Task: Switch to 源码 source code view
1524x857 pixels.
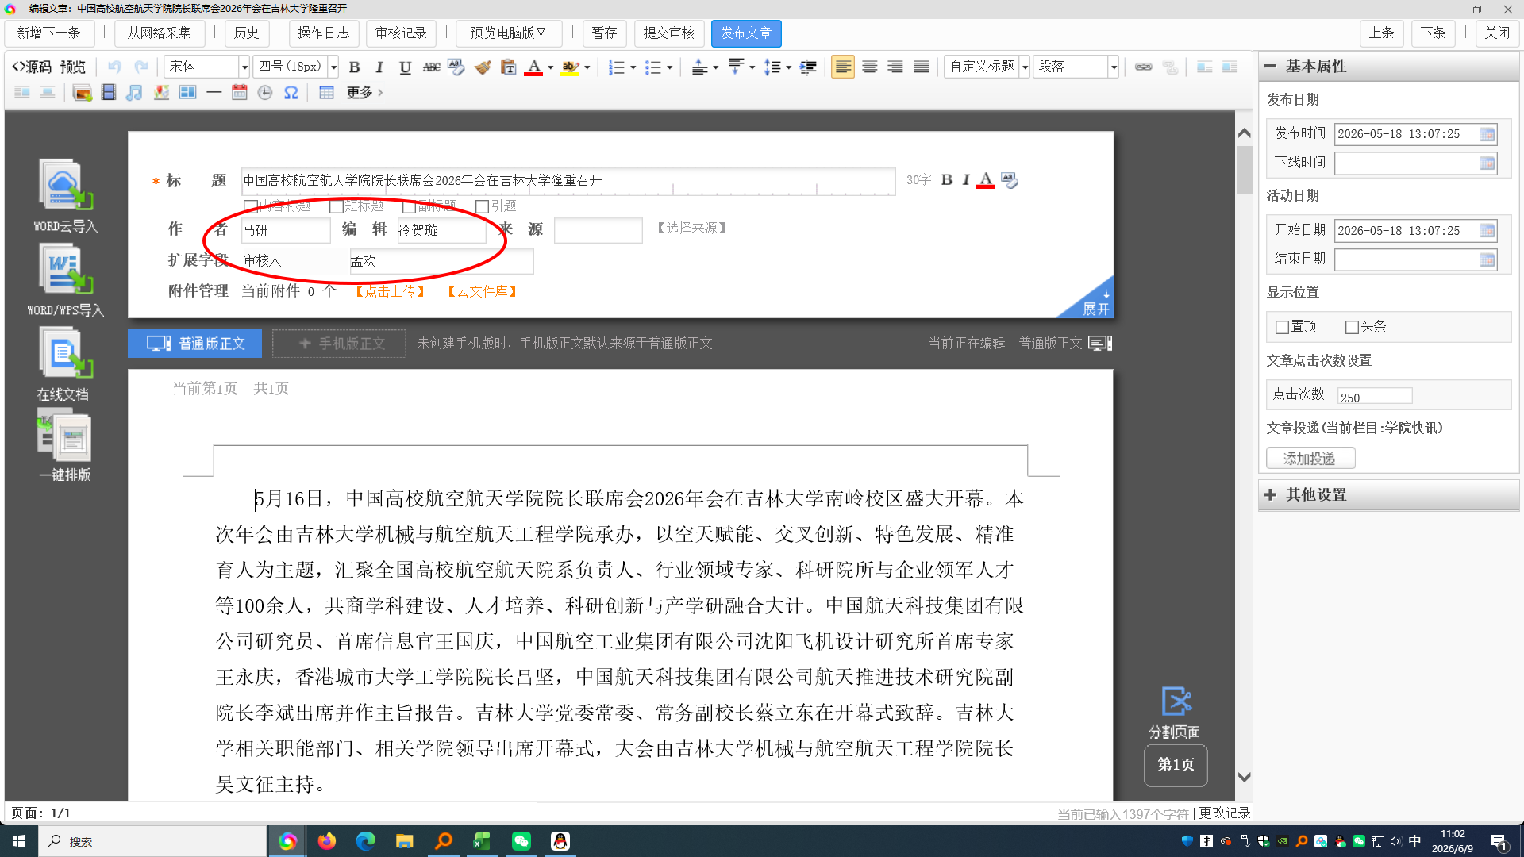Action: (32, 67)
